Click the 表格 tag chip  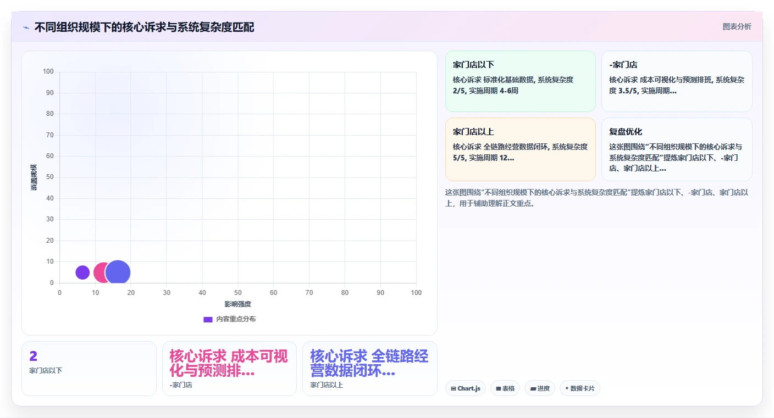pyautogui.click(x=505, y=388)
